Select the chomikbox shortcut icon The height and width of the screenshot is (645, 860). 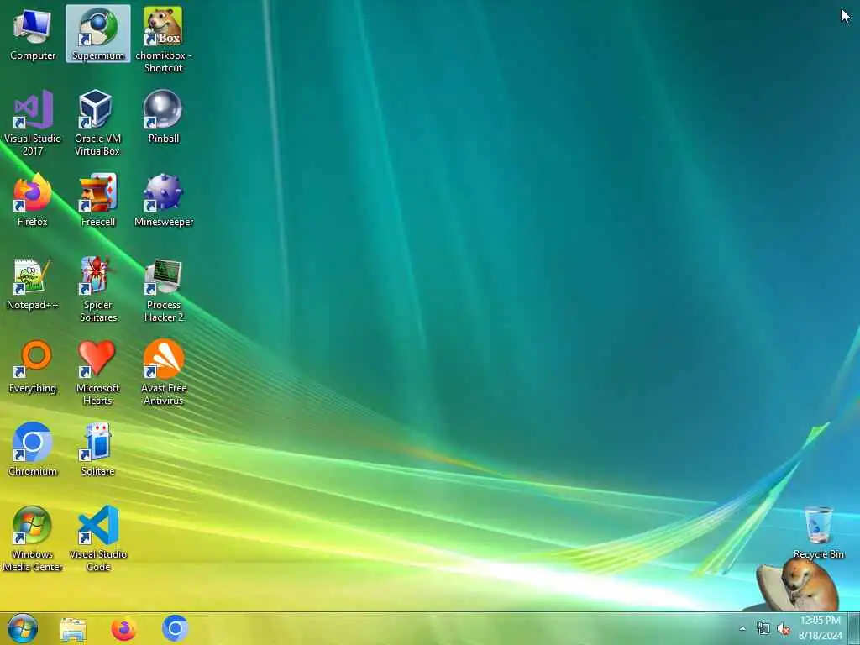[x=164, y=39]
